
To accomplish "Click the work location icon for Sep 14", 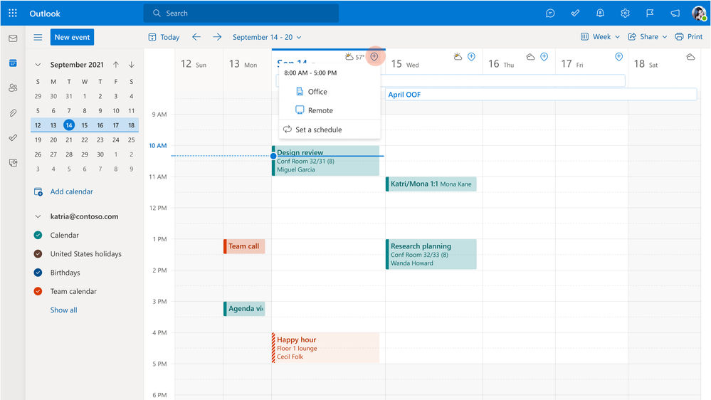I will pos(374,56).
